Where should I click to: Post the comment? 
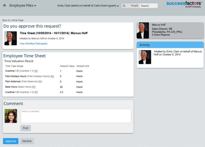[x=26, y=128]
